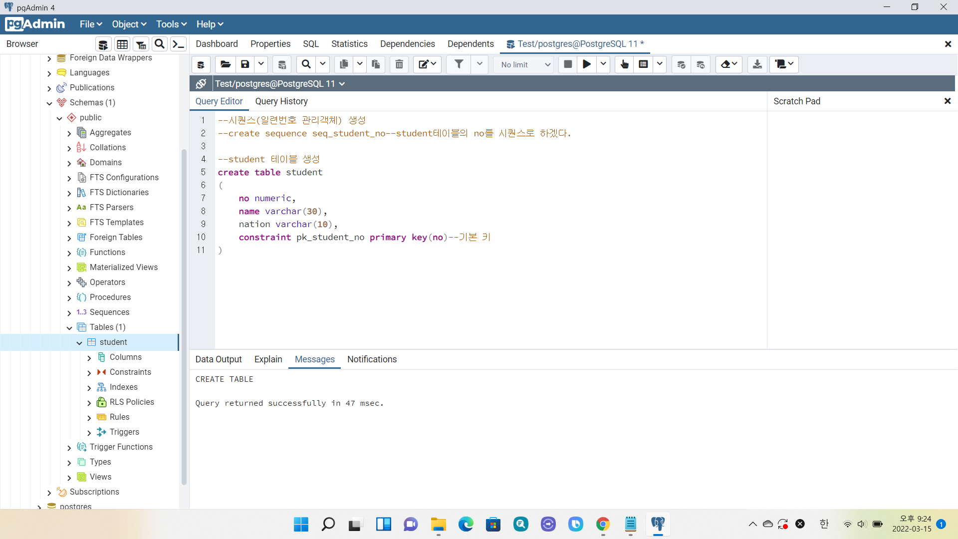
Task: Click the Download results icon
Action: 757,64
